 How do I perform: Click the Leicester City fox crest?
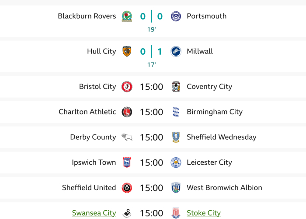click(176, 162)
